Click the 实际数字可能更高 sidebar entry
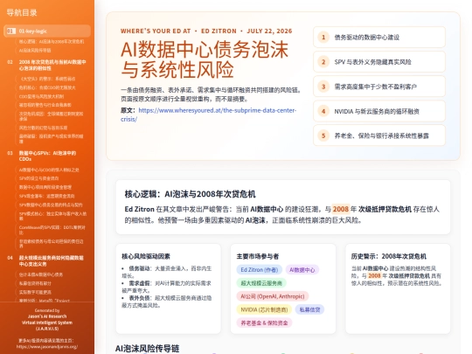 click(35, 292)
